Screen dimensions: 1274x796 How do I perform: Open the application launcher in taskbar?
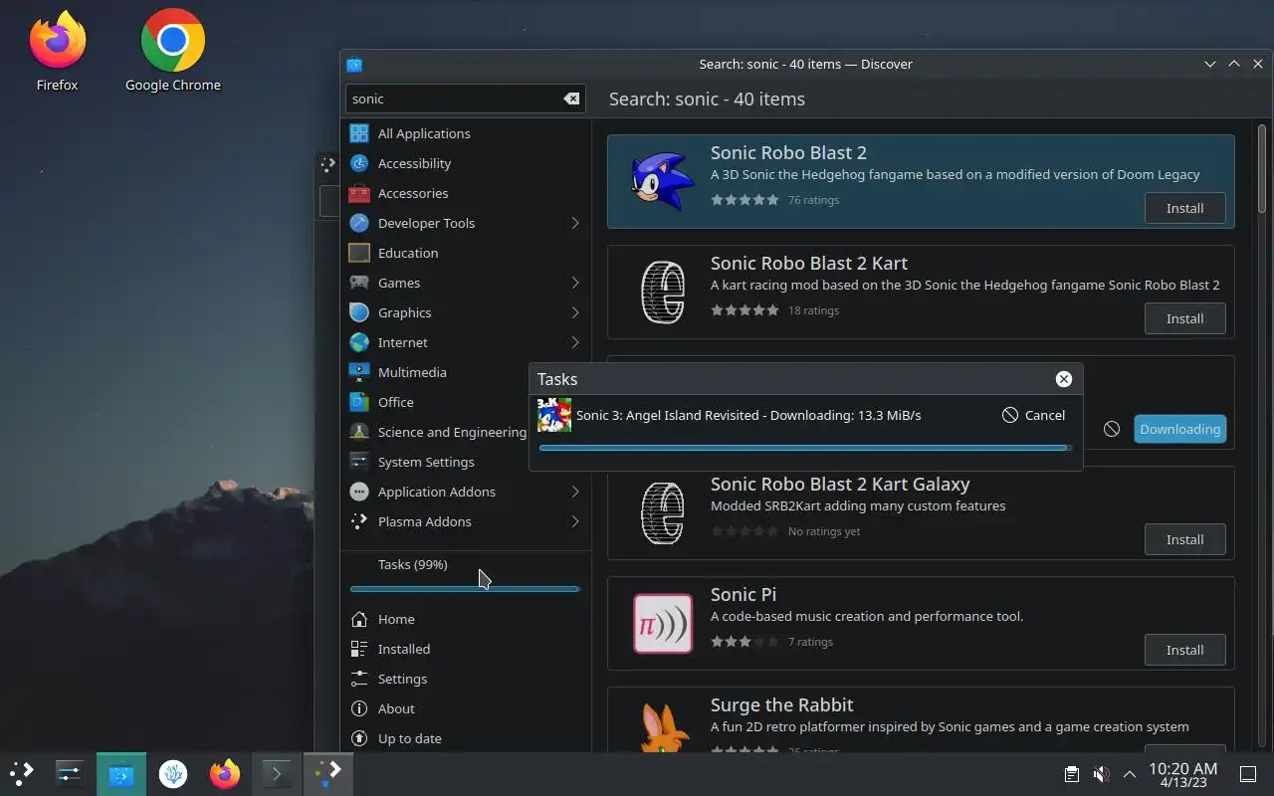pyautogui.click(x=22, y=773)
